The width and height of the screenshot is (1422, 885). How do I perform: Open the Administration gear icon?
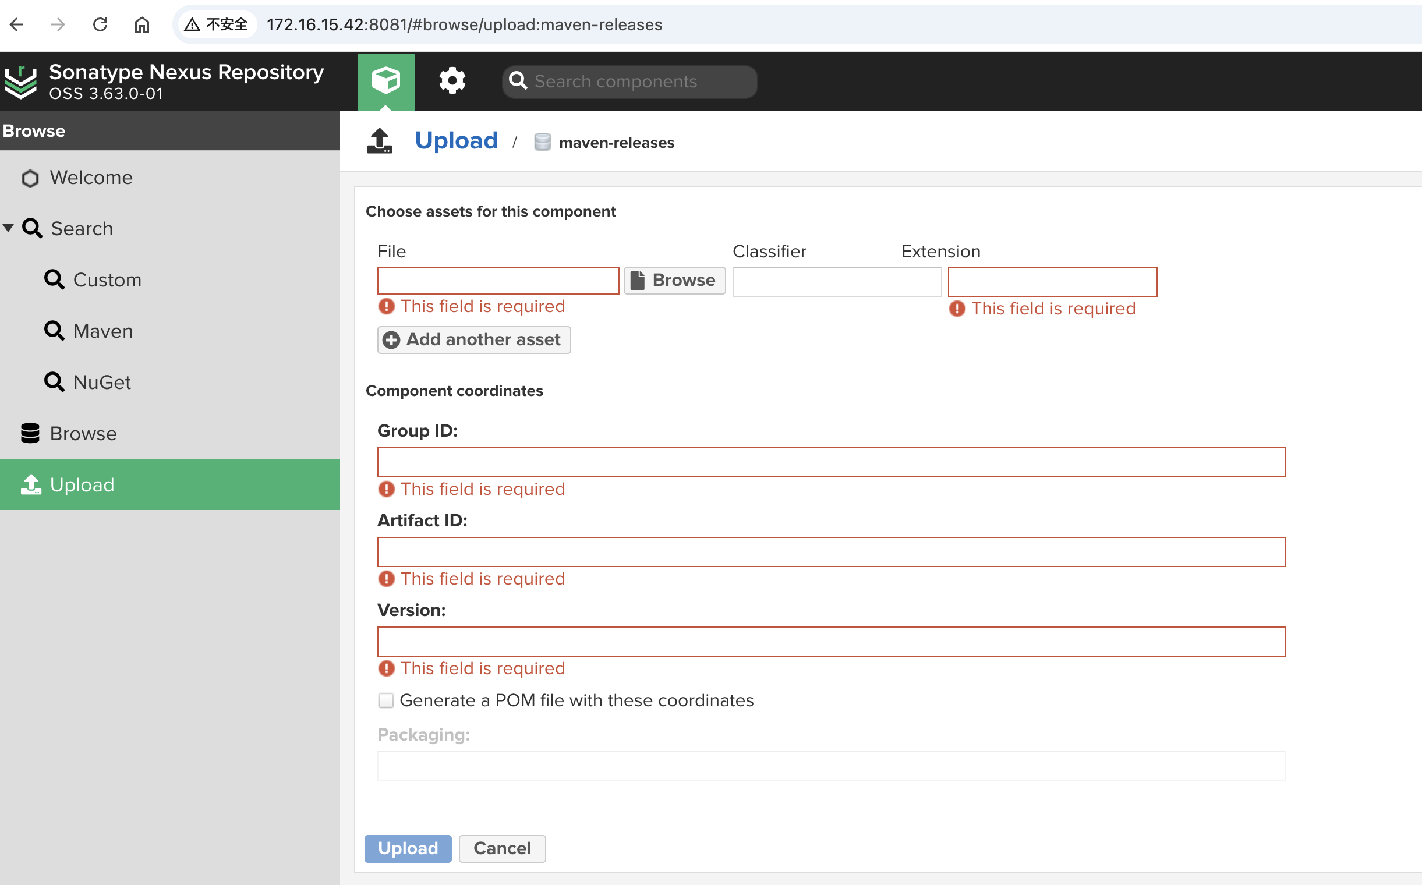pyautogui.click(x=452, y=80)
